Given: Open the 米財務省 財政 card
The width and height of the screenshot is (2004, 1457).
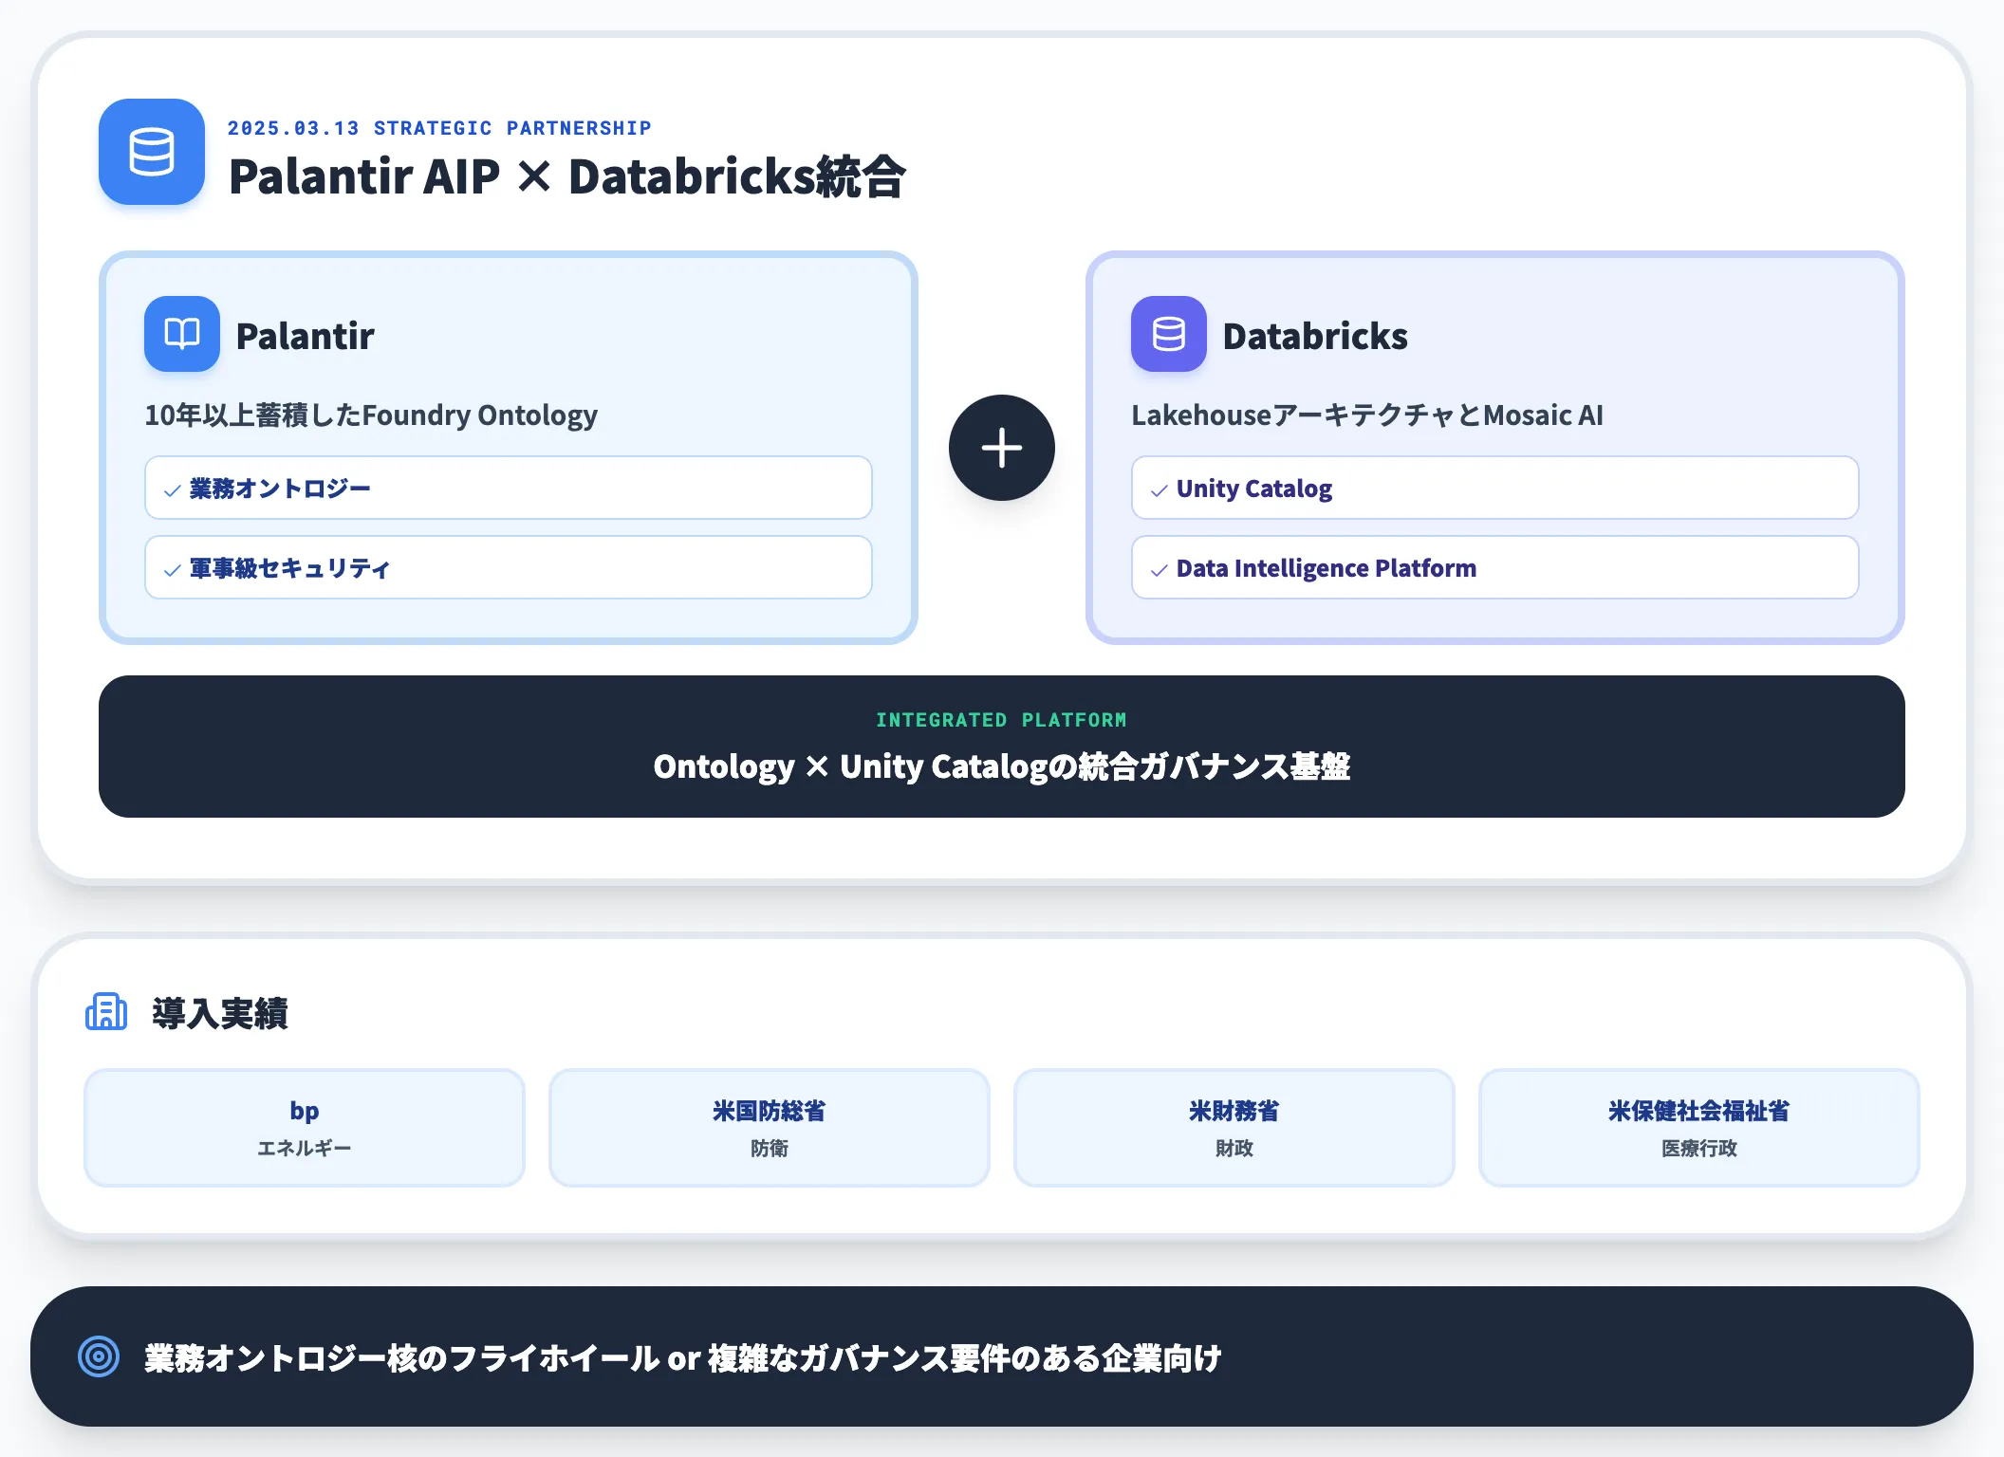Looking at the screenshot, I should (1234, 1128).
